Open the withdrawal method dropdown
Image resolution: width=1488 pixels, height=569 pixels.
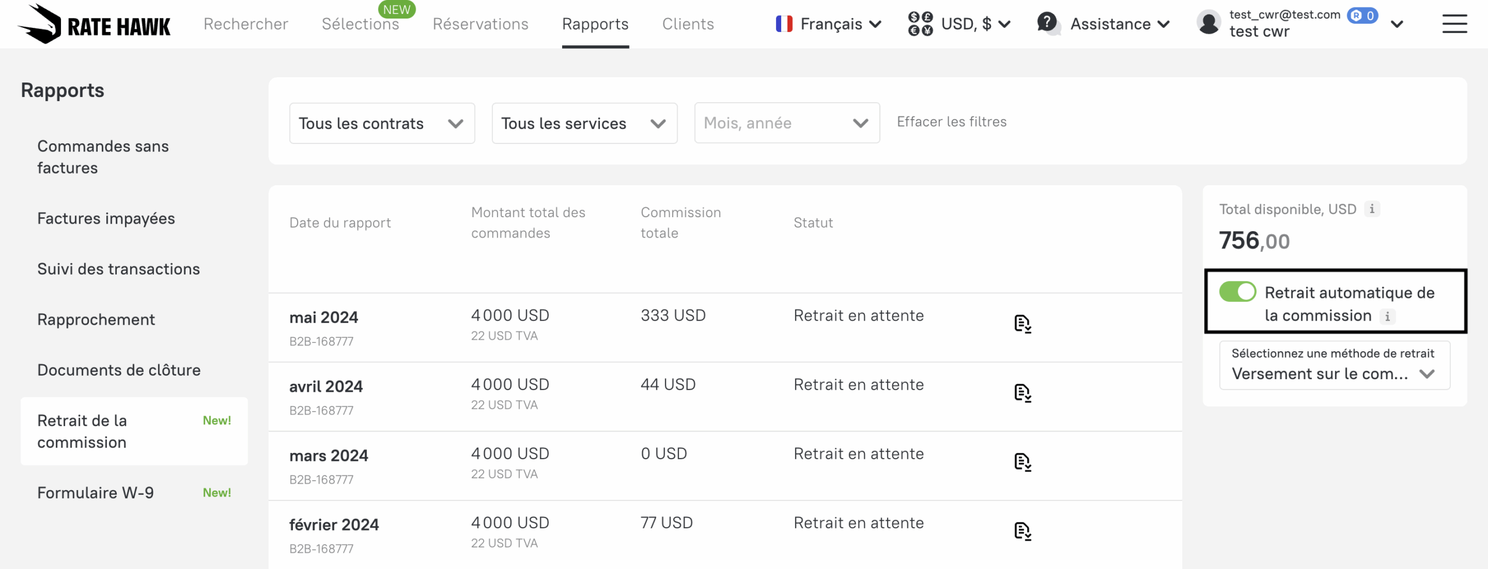point(1334,366)
